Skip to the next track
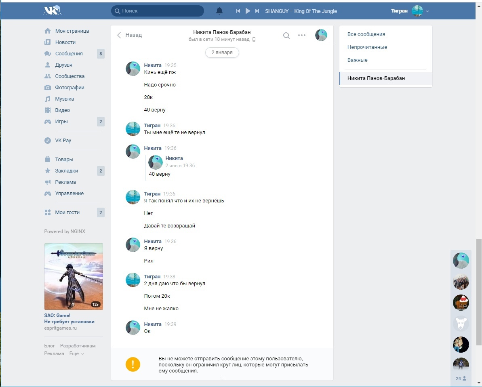Image resolution: width=482 pixels, height=387 pixels. point(257,11)
